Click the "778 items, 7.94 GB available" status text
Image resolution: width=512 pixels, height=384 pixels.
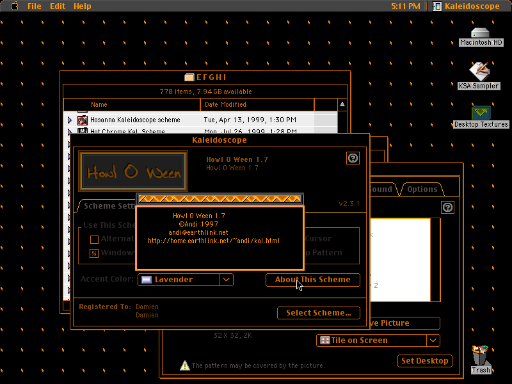click(205, 92)
